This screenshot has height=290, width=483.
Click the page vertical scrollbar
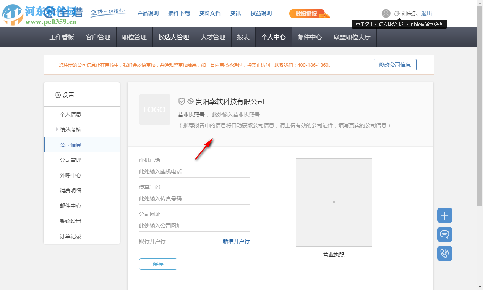480,106
